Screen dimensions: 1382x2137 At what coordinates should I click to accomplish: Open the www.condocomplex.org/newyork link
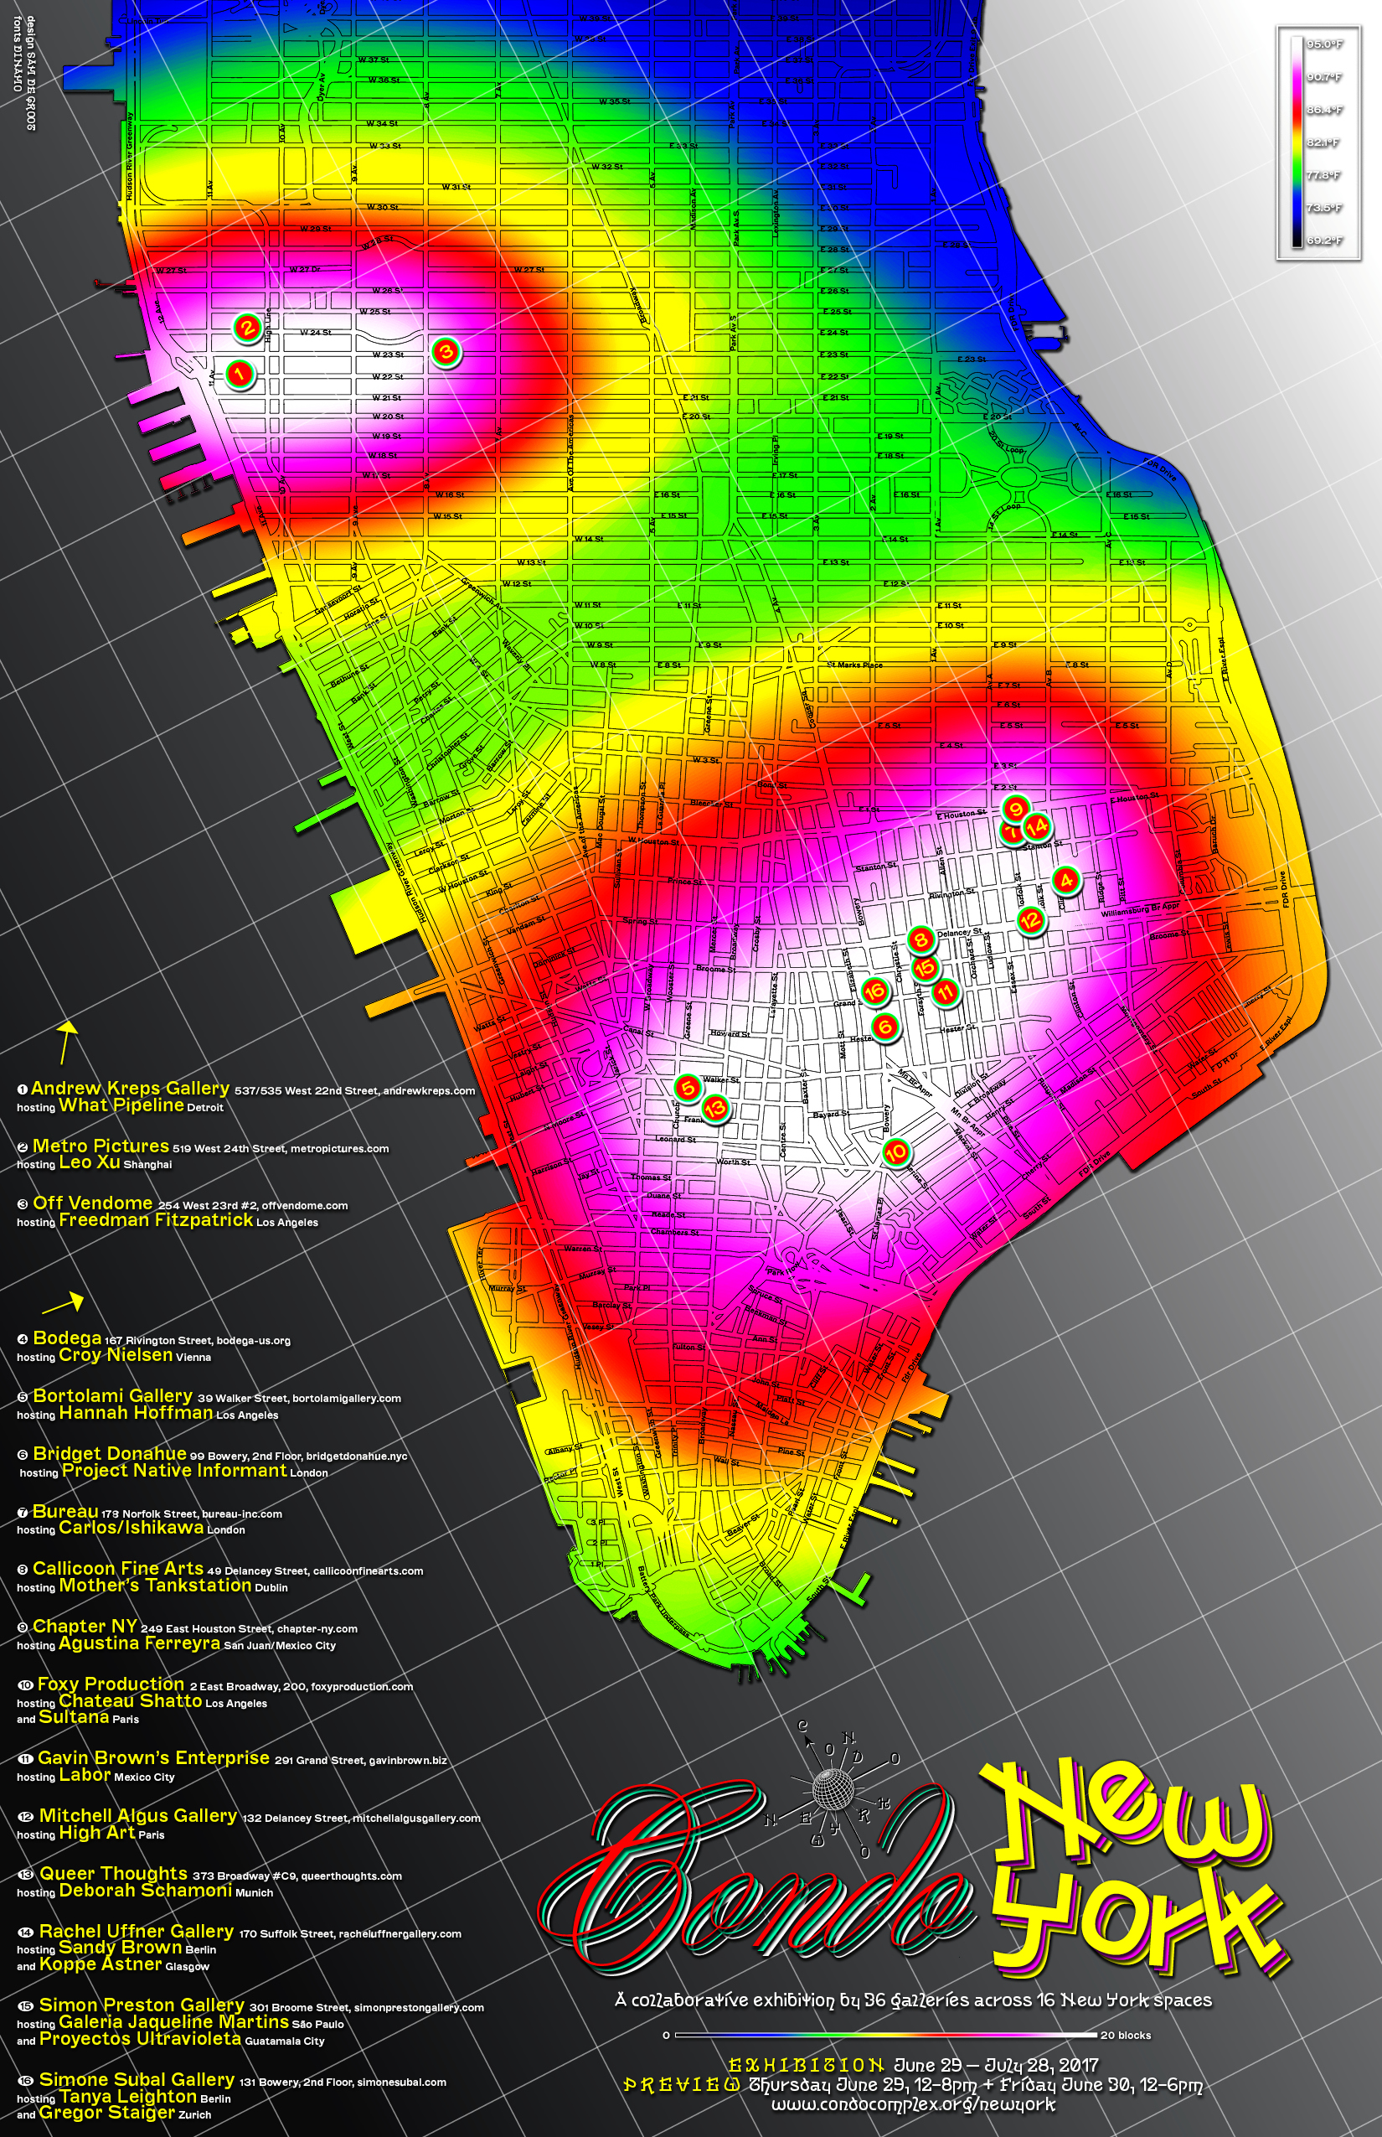coord(913,2103)
